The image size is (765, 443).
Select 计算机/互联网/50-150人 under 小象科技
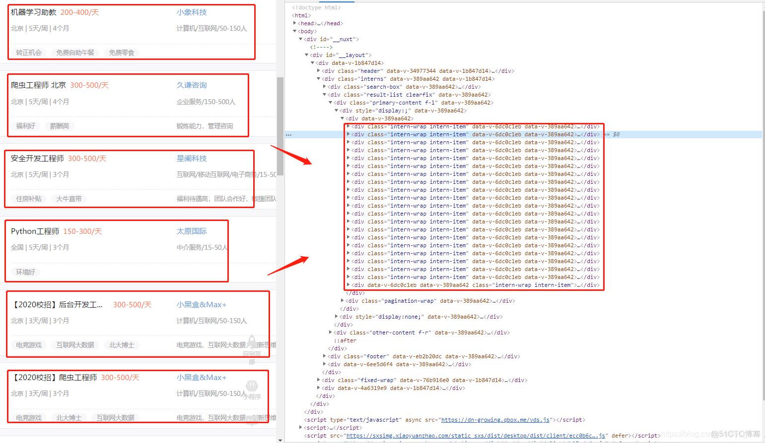pyautogui.click(x=212, y=28)
